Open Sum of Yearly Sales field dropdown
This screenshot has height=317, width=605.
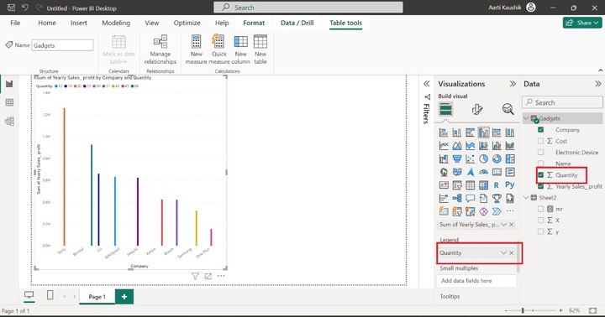[x=503, y=224]
